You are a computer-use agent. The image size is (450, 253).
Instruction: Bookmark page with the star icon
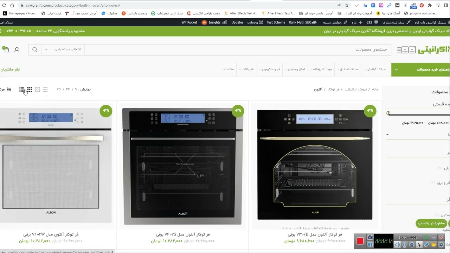[347, 5]
